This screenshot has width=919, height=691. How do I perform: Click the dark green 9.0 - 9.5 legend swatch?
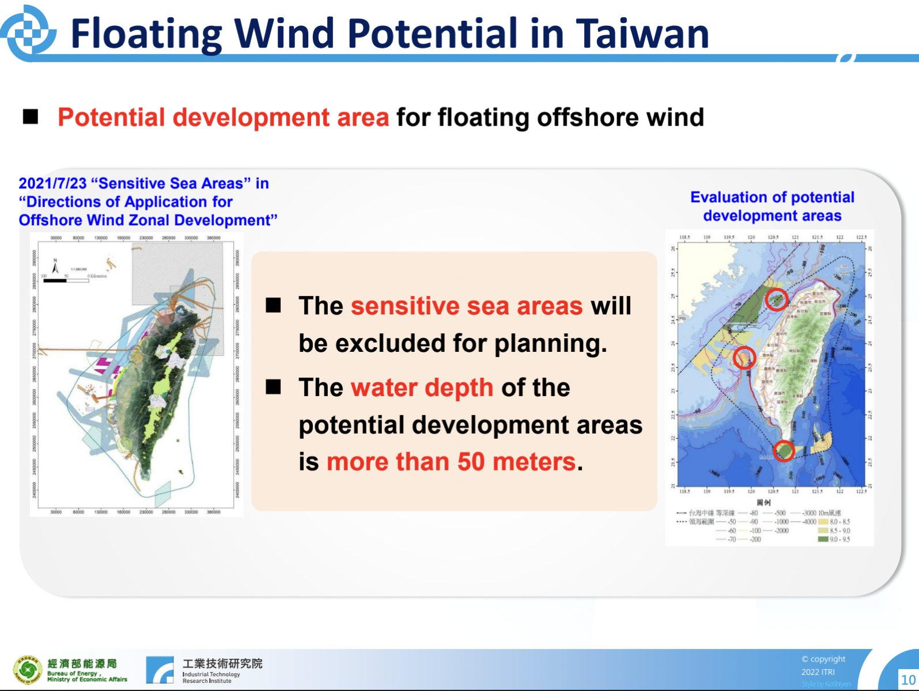click(x=823, y=539)
